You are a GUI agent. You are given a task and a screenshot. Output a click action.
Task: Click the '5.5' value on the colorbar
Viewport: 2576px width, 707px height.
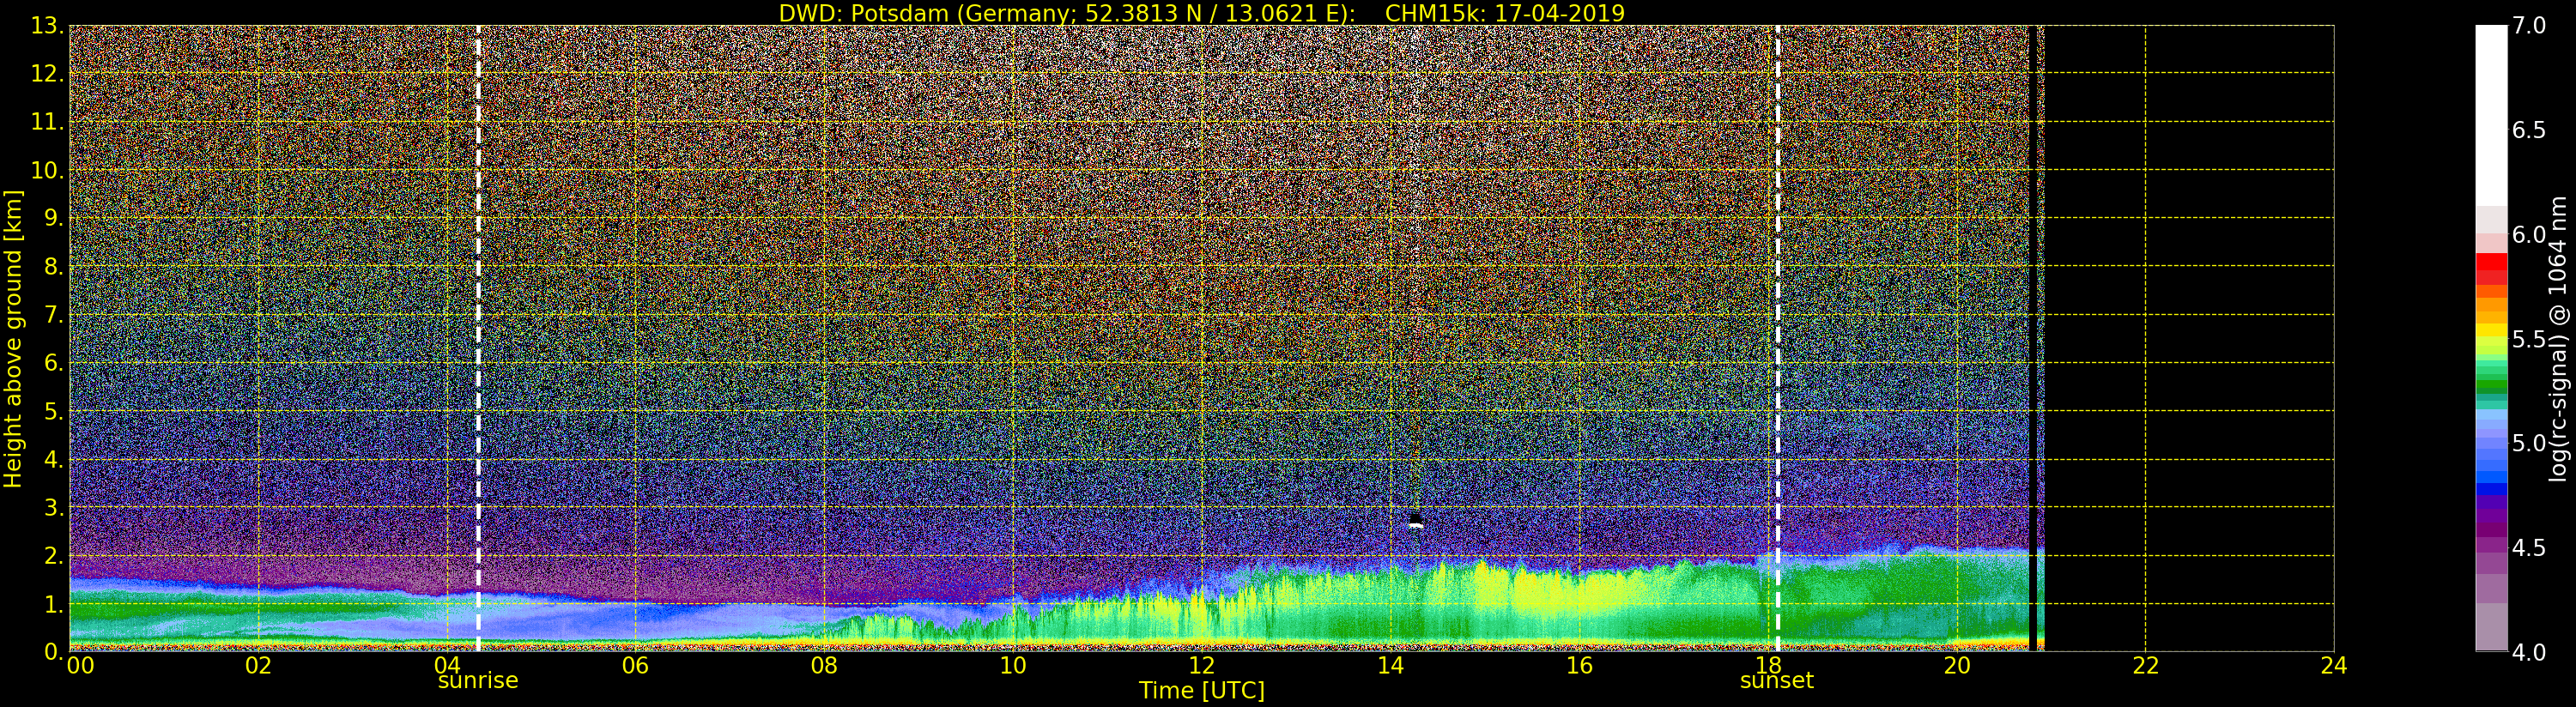[2530, 339]
